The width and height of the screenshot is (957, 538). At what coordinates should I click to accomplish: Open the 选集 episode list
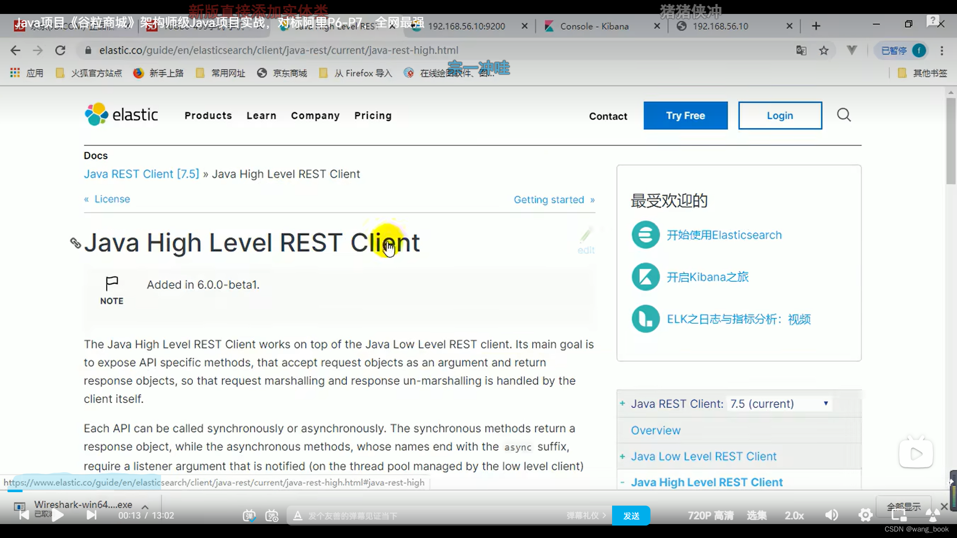pos(757,516)
